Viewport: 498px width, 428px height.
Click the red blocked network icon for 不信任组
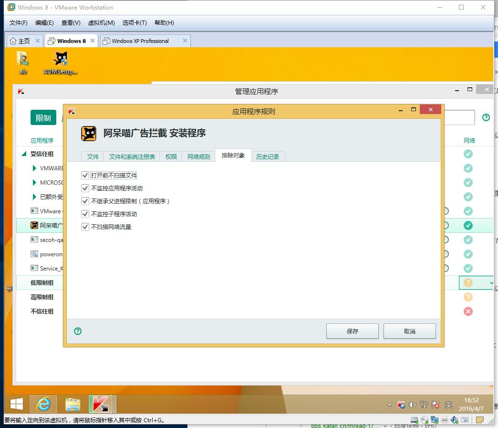click(x=468, y=311)
